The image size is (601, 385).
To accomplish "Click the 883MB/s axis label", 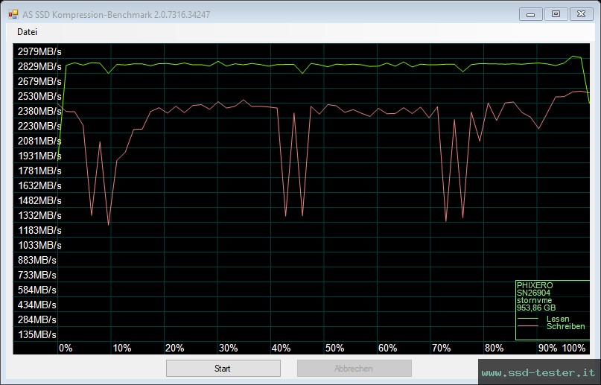I will pyautogui.click(x=36, y=260).
